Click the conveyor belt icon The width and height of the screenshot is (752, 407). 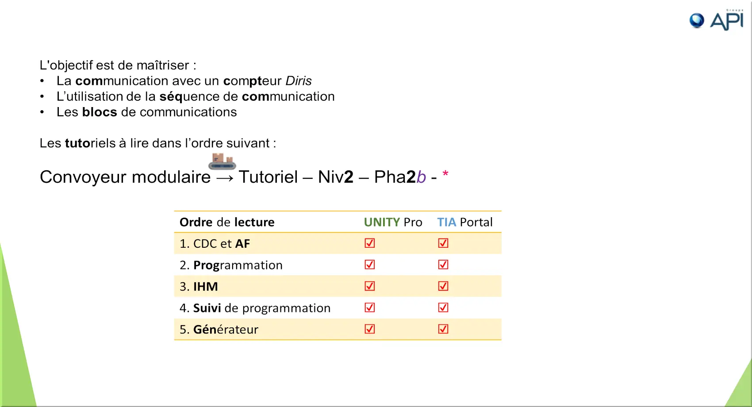pyautogui.click(x=222, y=161)
